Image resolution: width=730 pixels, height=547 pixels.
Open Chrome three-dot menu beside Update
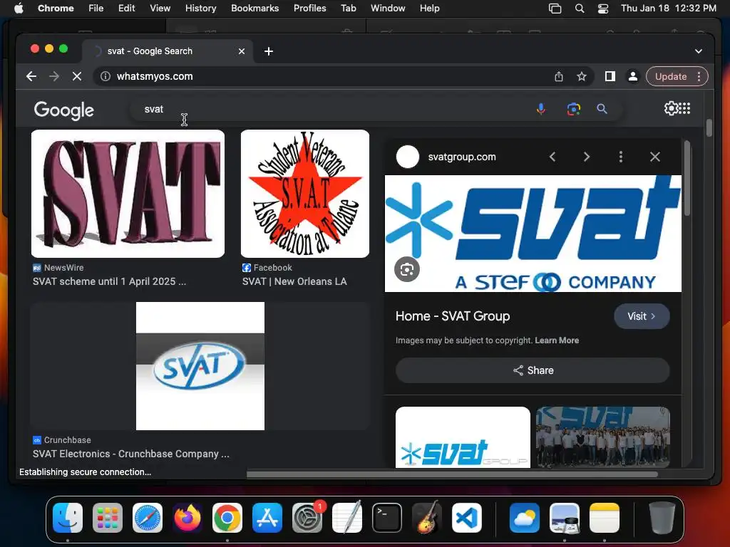(699, 76)
